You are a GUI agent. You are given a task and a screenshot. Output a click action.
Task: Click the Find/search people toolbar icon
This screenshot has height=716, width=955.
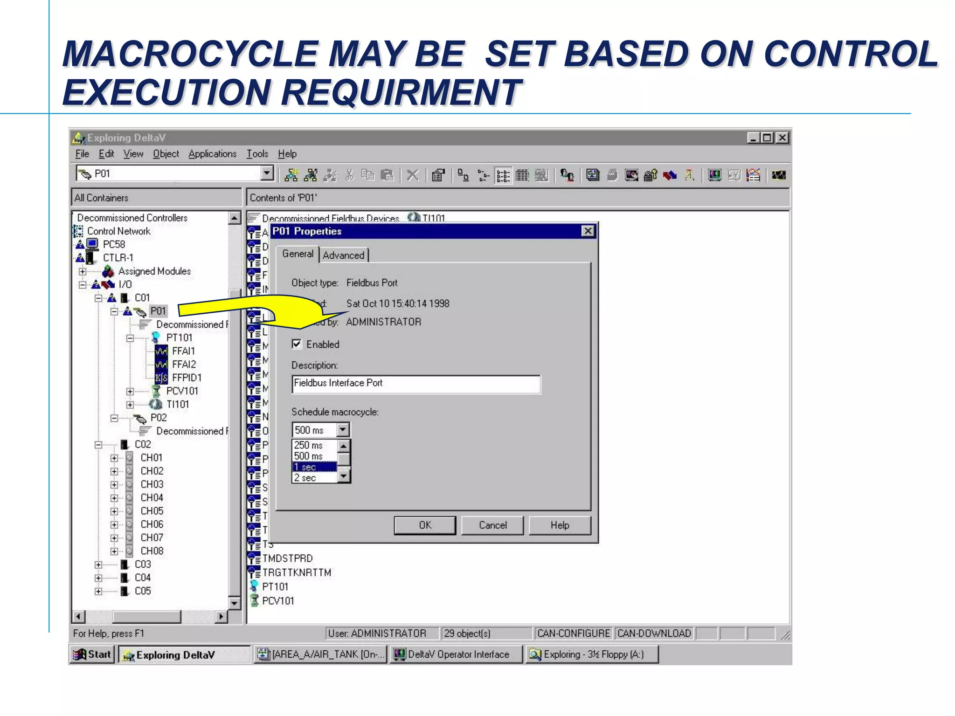pos(567,175)
